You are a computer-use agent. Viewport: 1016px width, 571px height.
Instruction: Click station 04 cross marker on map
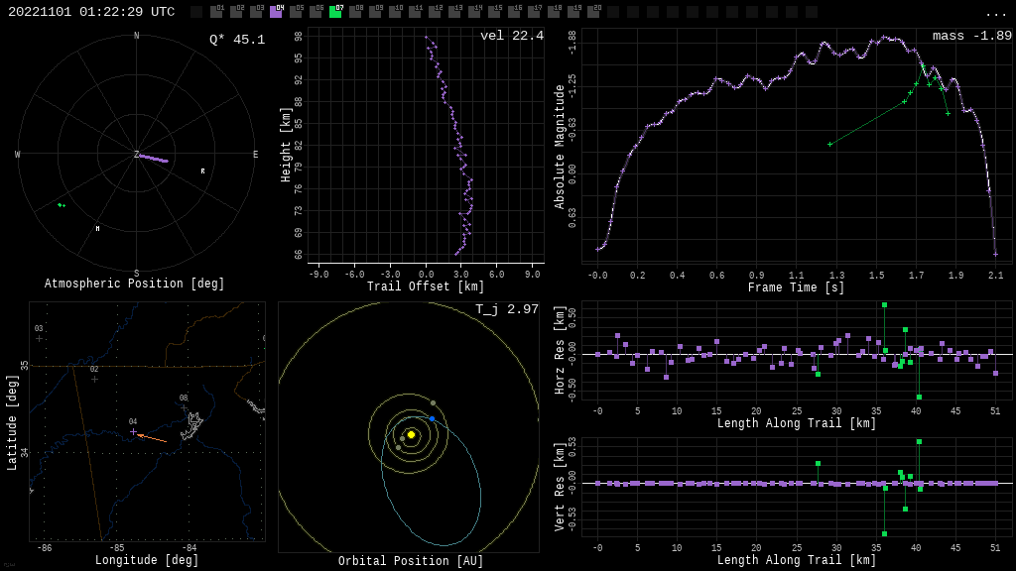point(133,431)
